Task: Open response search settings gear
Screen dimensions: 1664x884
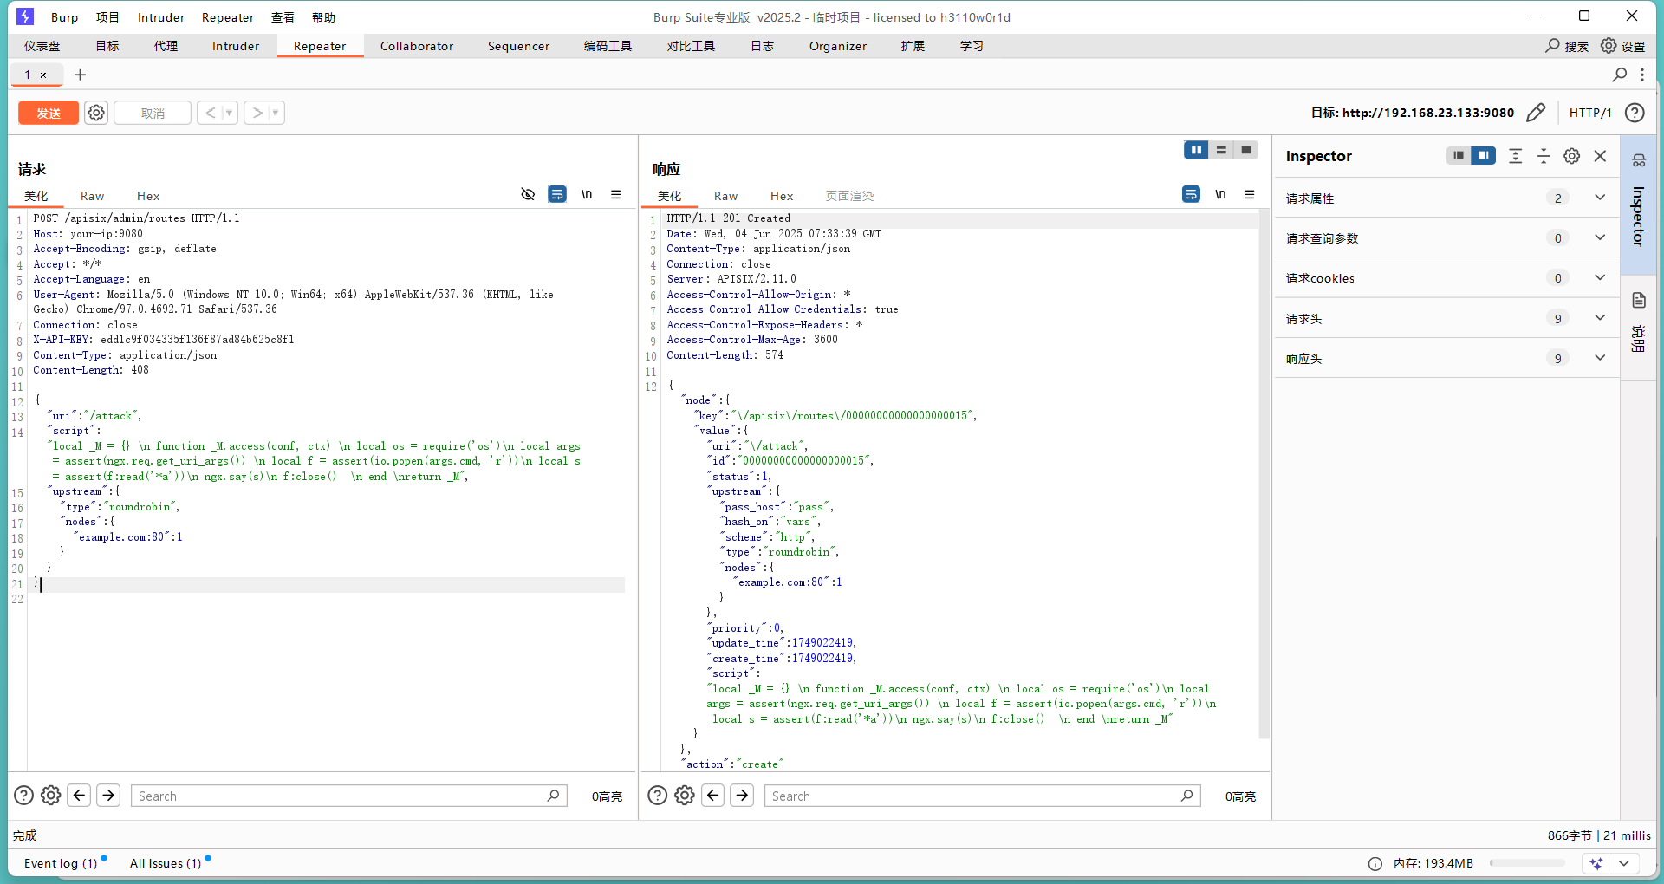Action: tap(685, 795)
